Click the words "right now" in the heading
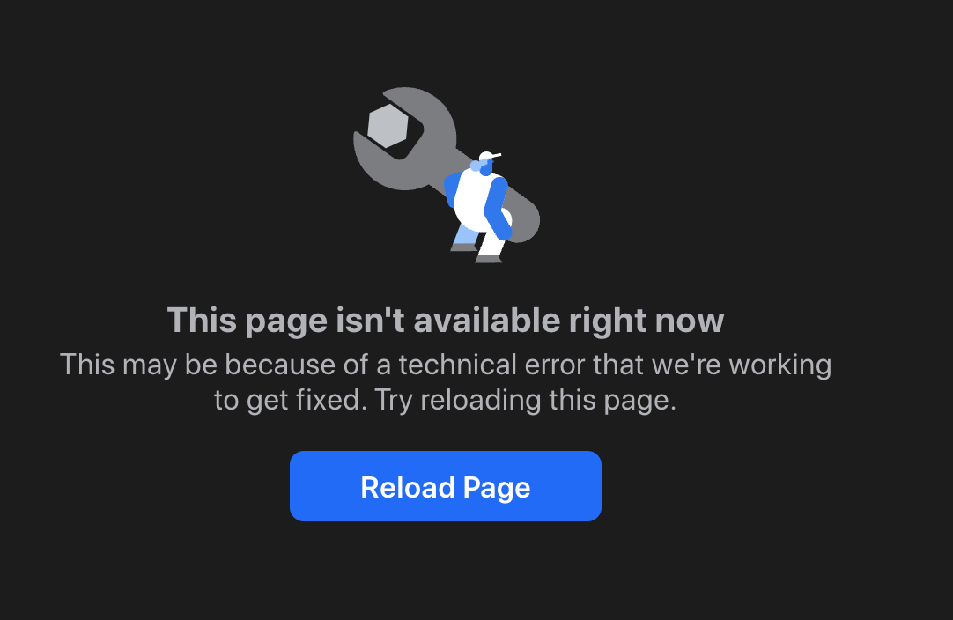This screenshot has width=953, height=620. [x=646, y=321]
